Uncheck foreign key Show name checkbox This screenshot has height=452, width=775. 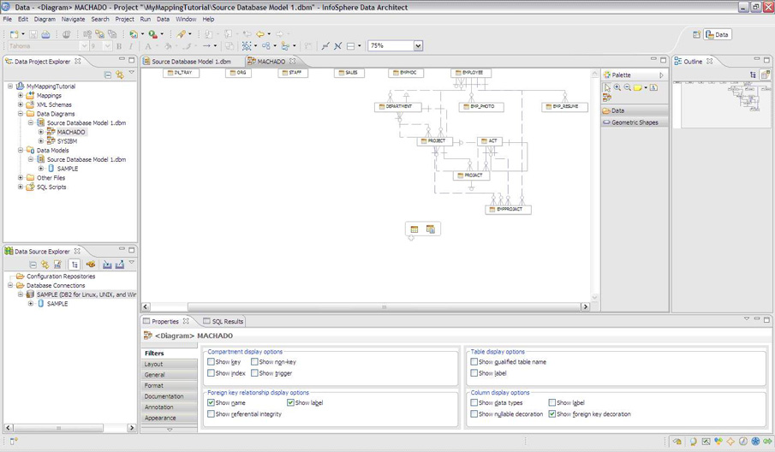point(211,402)
